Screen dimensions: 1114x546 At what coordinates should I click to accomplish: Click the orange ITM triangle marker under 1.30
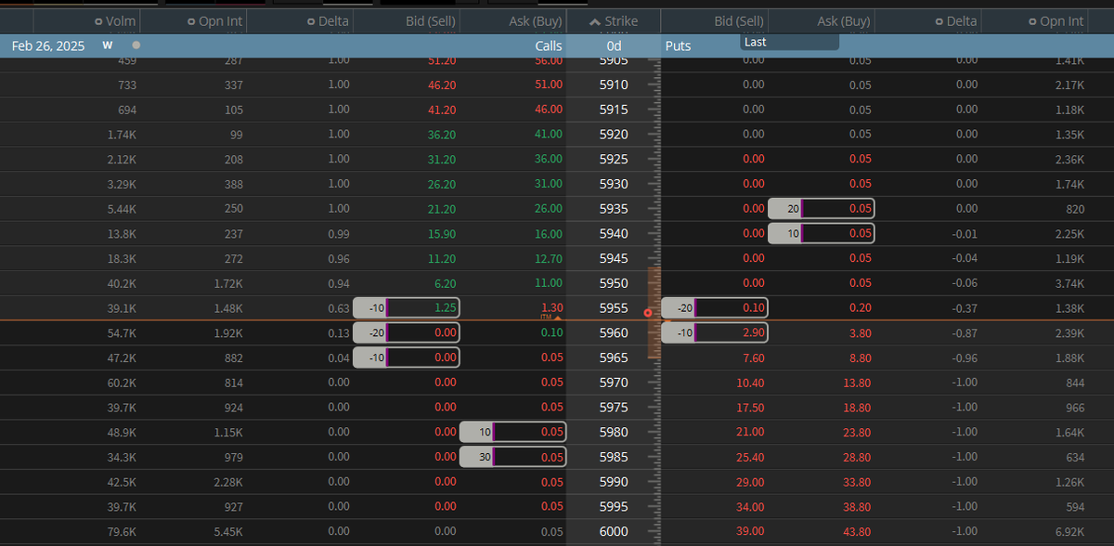point(558,318)
